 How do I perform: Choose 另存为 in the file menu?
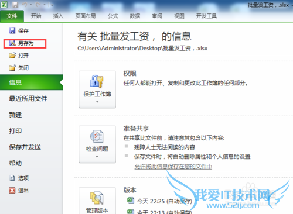click(x=25, y=43)
